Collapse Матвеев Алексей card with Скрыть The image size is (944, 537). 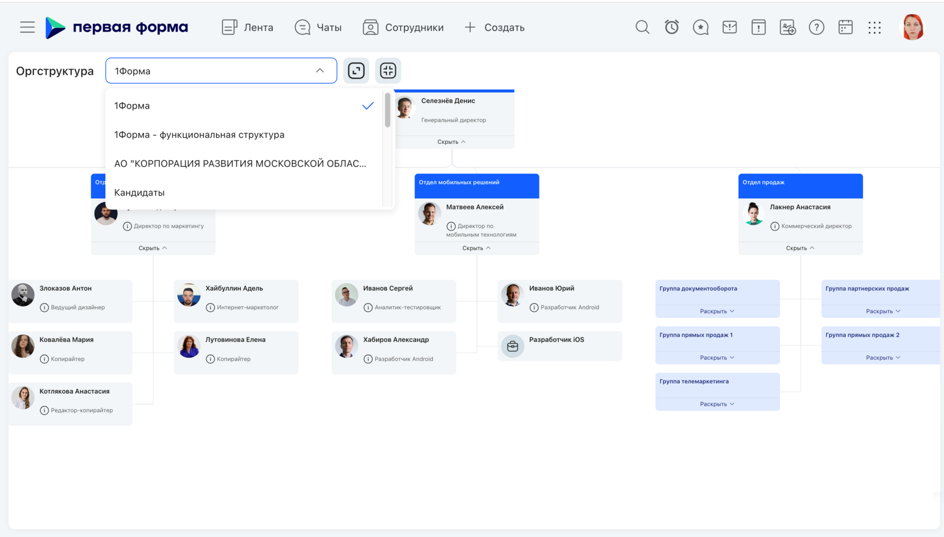tap(476, 248)
